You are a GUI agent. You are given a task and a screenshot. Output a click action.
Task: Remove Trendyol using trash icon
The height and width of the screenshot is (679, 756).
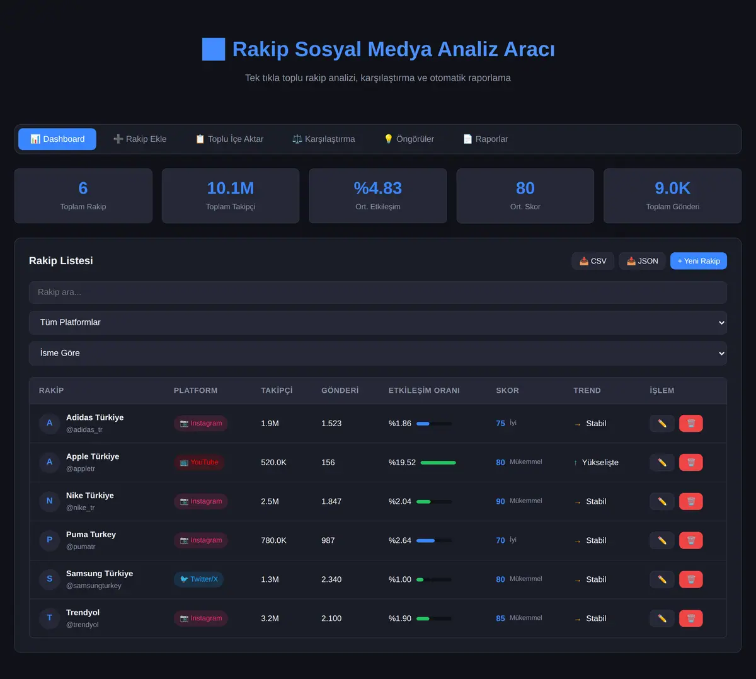691,619
